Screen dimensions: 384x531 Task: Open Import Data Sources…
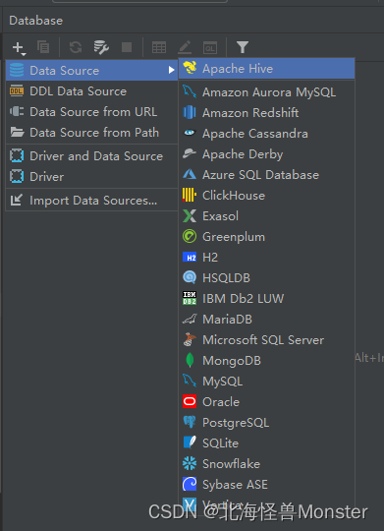(x=91, y=201)
